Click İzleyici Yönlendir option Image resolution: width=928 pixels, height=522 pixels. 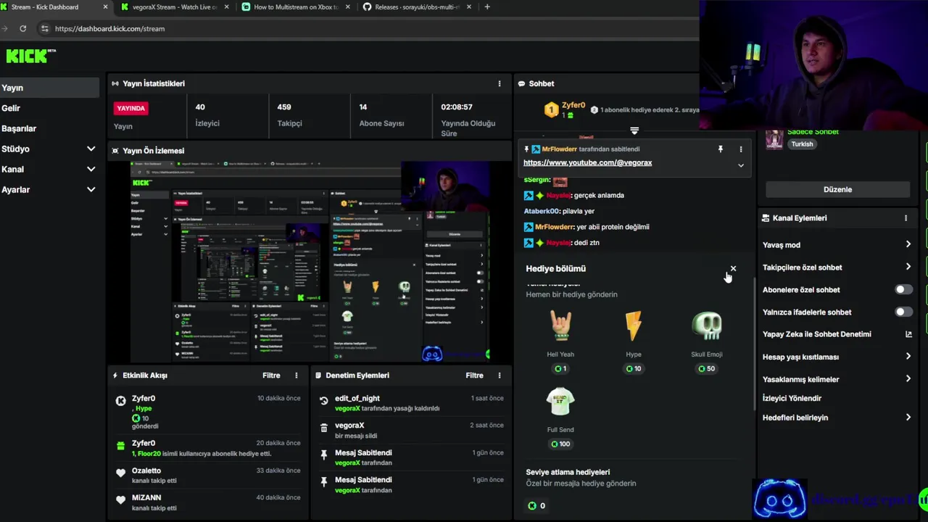(x=792, y=398)
